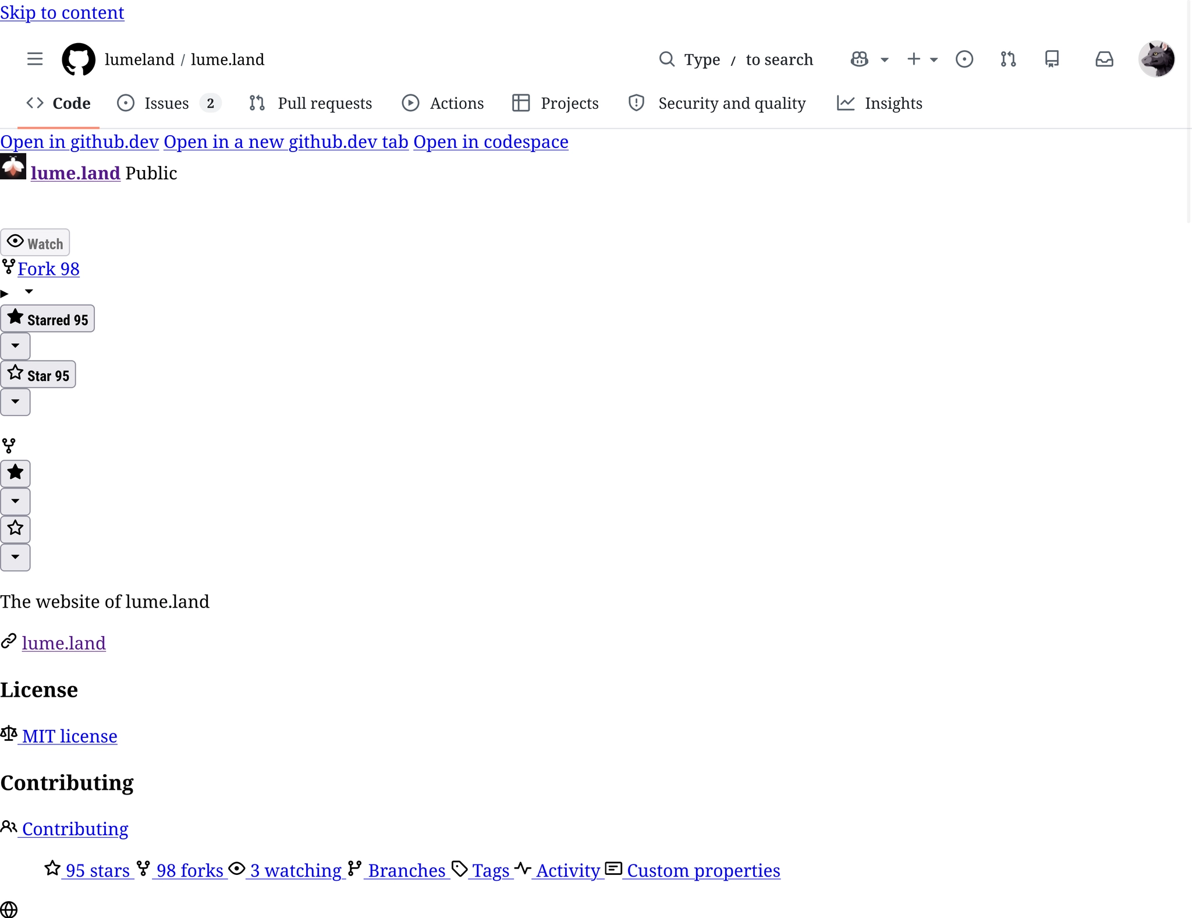Click the standalone fork icon
The height and width of the screenshot is (918, 1192).
click(9, 446)
